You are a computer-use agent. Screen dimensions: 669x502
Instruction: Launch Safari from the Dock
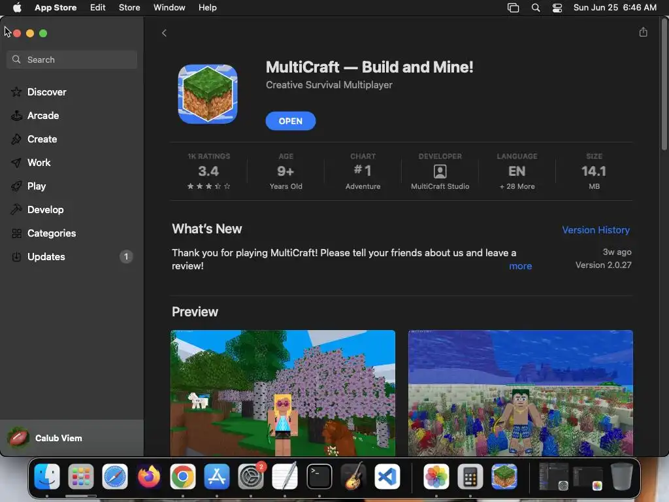tap(115, 476)
